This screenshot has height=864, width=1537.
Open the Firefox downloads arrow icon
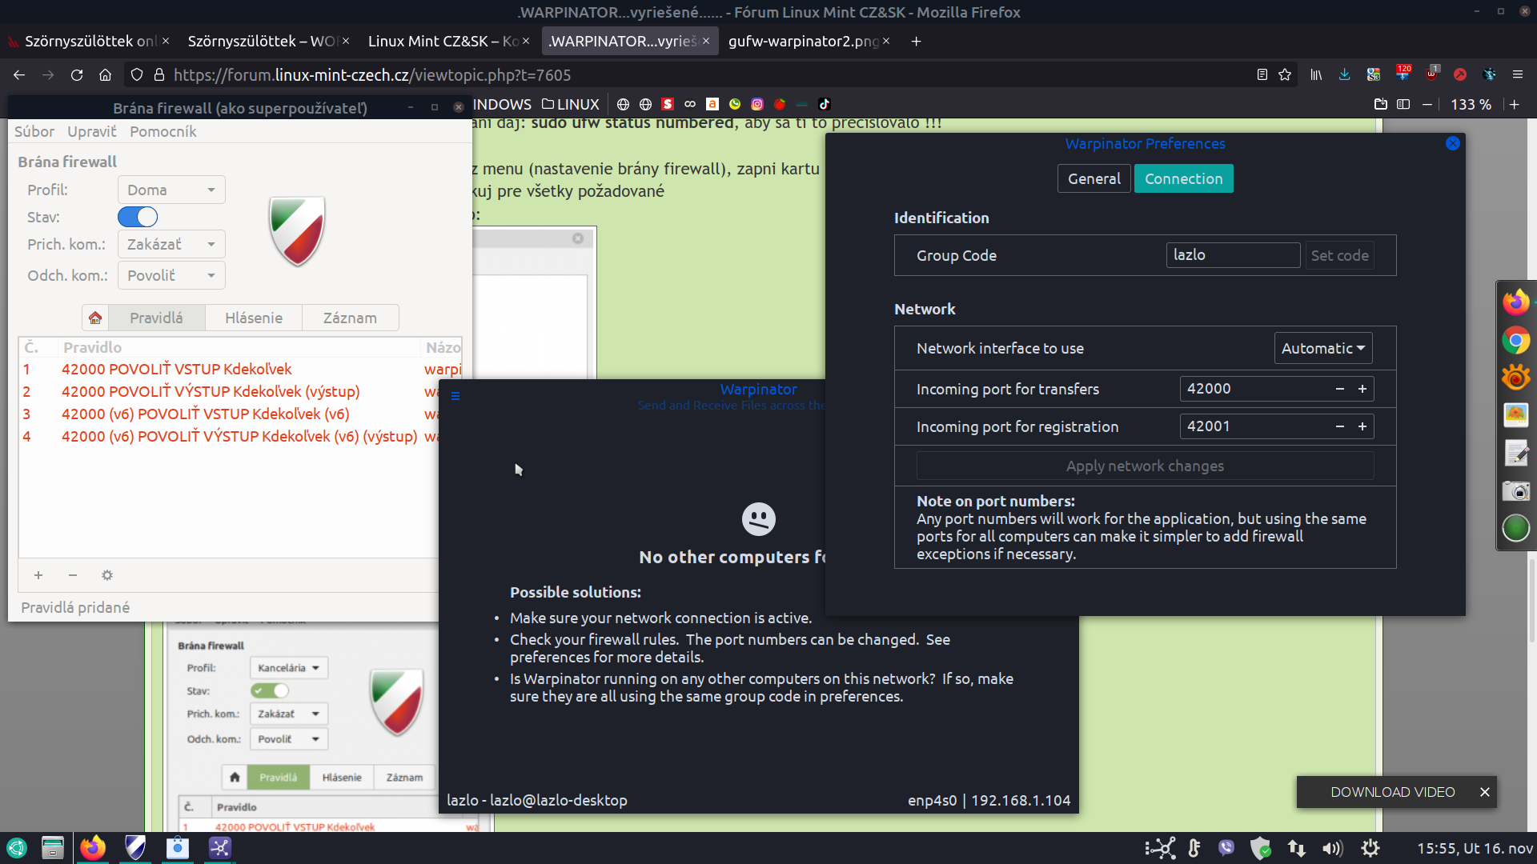point(1344,74)
